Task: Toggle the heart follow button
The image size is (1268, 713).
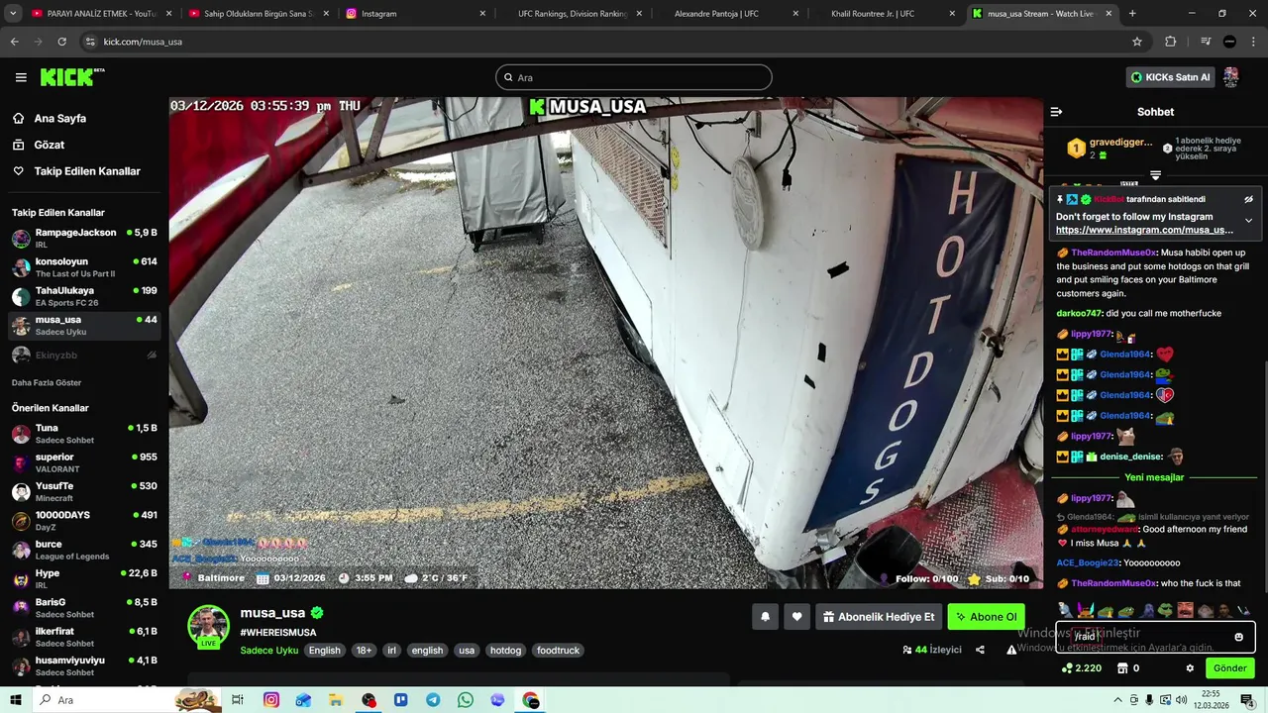Action: 796,617
